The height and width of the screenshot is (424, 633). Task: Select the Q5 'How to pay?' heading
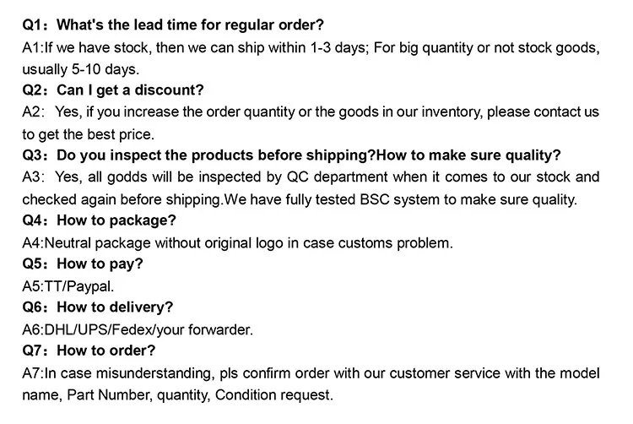click(x=83, y=264)
